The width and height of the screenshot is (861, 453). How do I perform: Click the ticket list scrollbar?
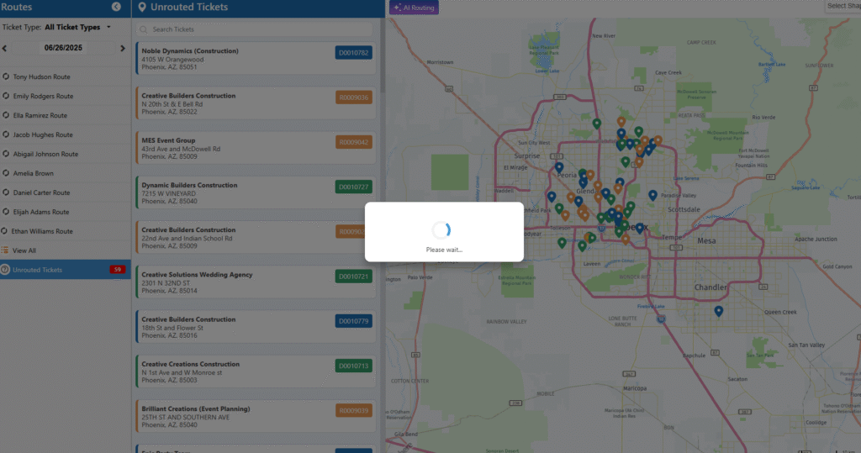point(383,55)
